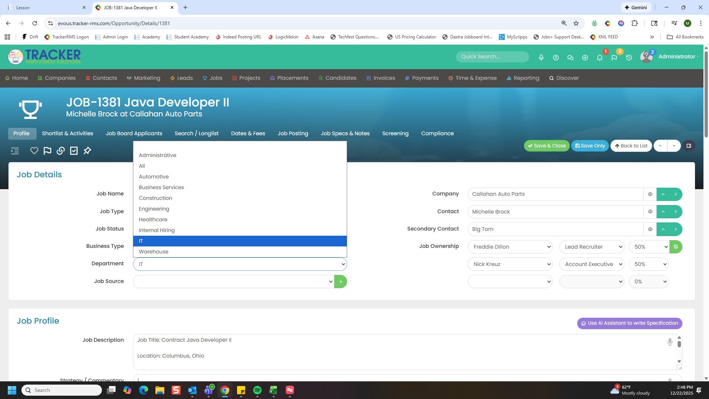Click the green plus beside Job Source

click(x=340, y=282)
